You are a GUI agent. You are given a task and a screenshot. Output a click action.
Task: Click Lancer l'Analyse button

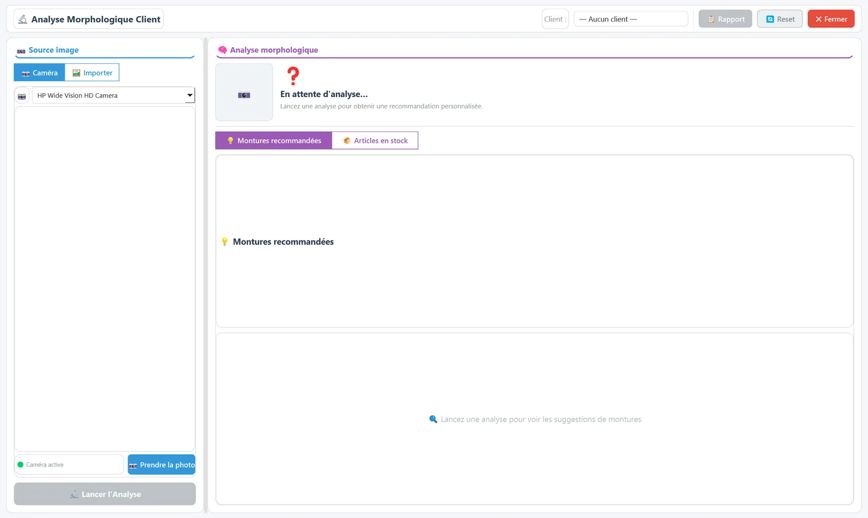pyautogui.click(x=105, y=494)
